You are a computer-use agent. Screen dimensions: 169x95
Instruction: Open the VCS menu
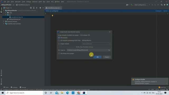pos(52,2)
